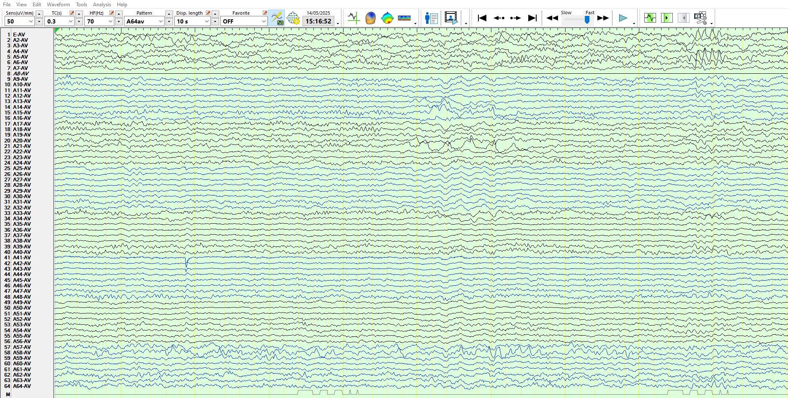Viewport: 788px width, 398px height.
Task: Open the topographic voltage map icon
Action: click(x=388, y=18)
